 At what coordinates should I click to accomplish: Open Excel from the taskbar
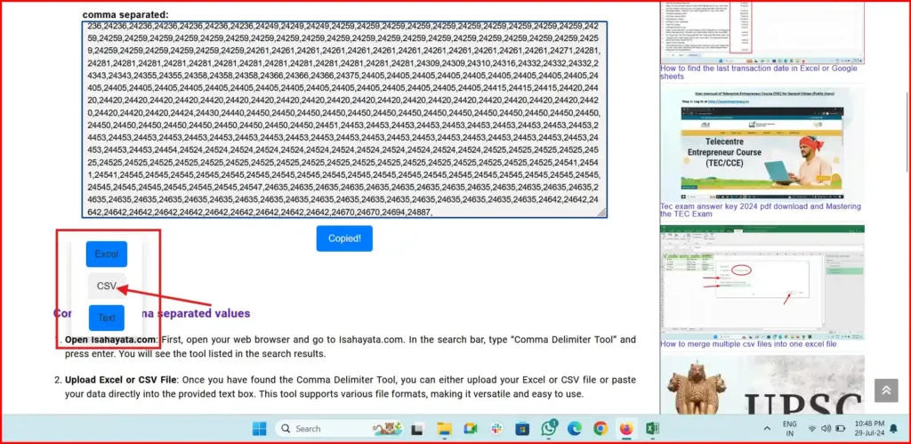click(x=652, y=429)
